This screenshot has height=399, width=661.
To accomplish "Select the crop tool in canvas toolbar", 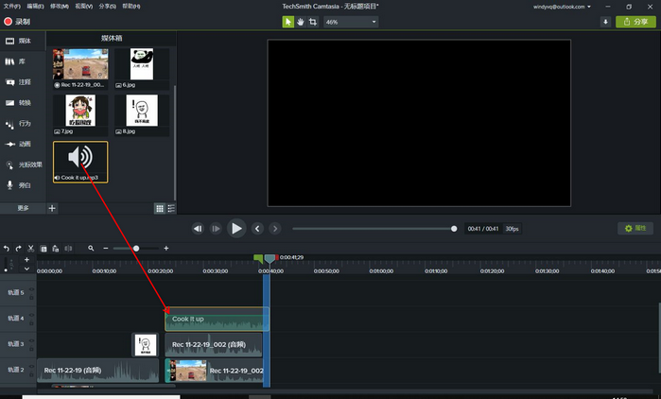I will point(313,21).
